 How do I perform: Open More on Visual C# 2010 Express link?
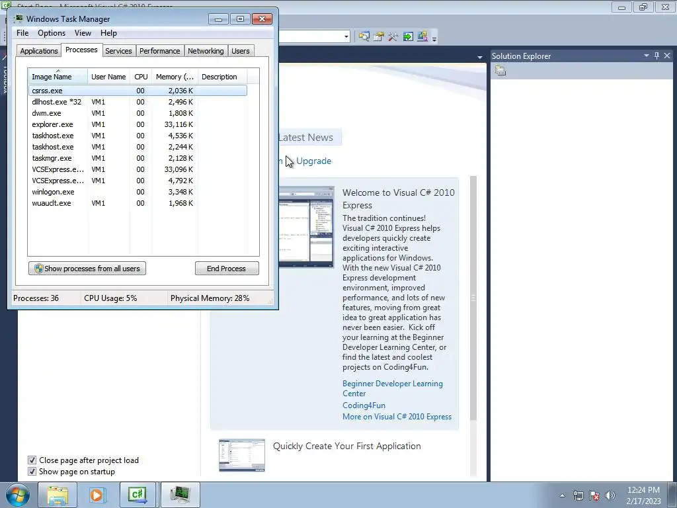[x=397, y=417]
